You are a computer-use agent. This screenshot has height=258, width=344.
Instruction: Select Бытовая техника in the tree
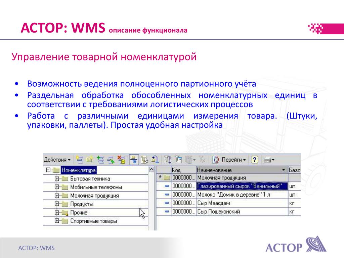tap(90, 179)
